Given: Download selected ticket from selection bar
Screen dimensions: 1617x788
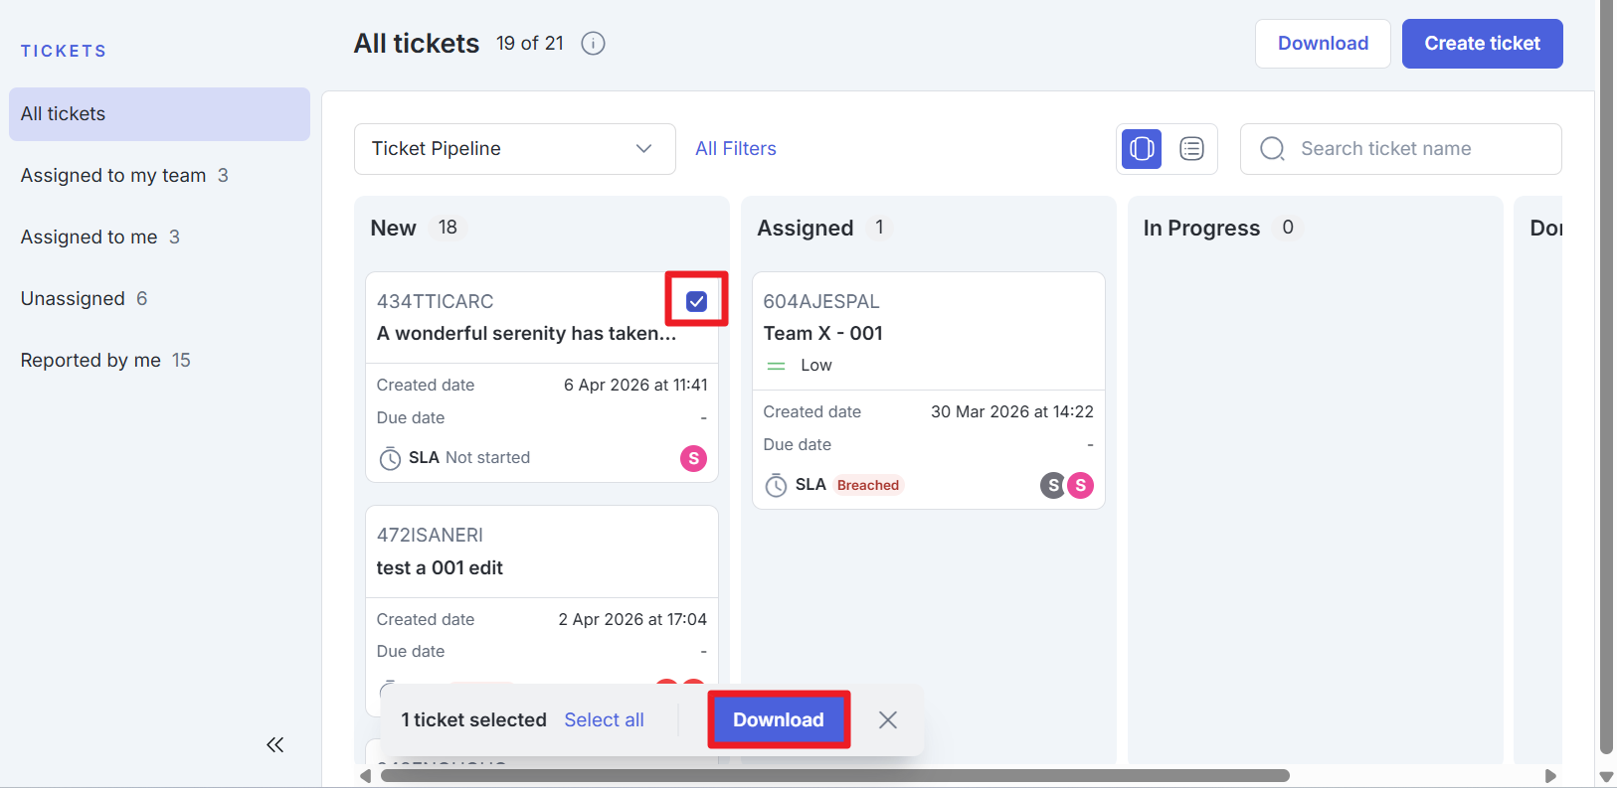Looking at the screenshot, I should (x=778, y=719).
